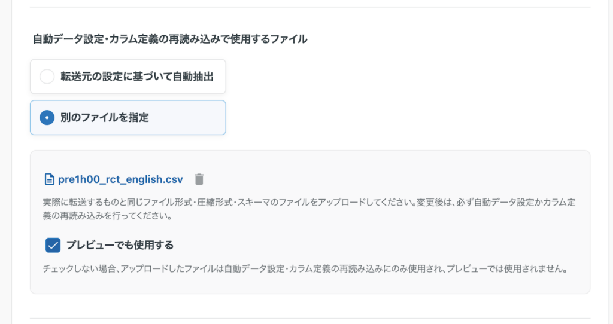The width and height of the screenshot is (613, 324).
Task: Toggle the プレビューでも使用する checkbox
Action: 53,245
